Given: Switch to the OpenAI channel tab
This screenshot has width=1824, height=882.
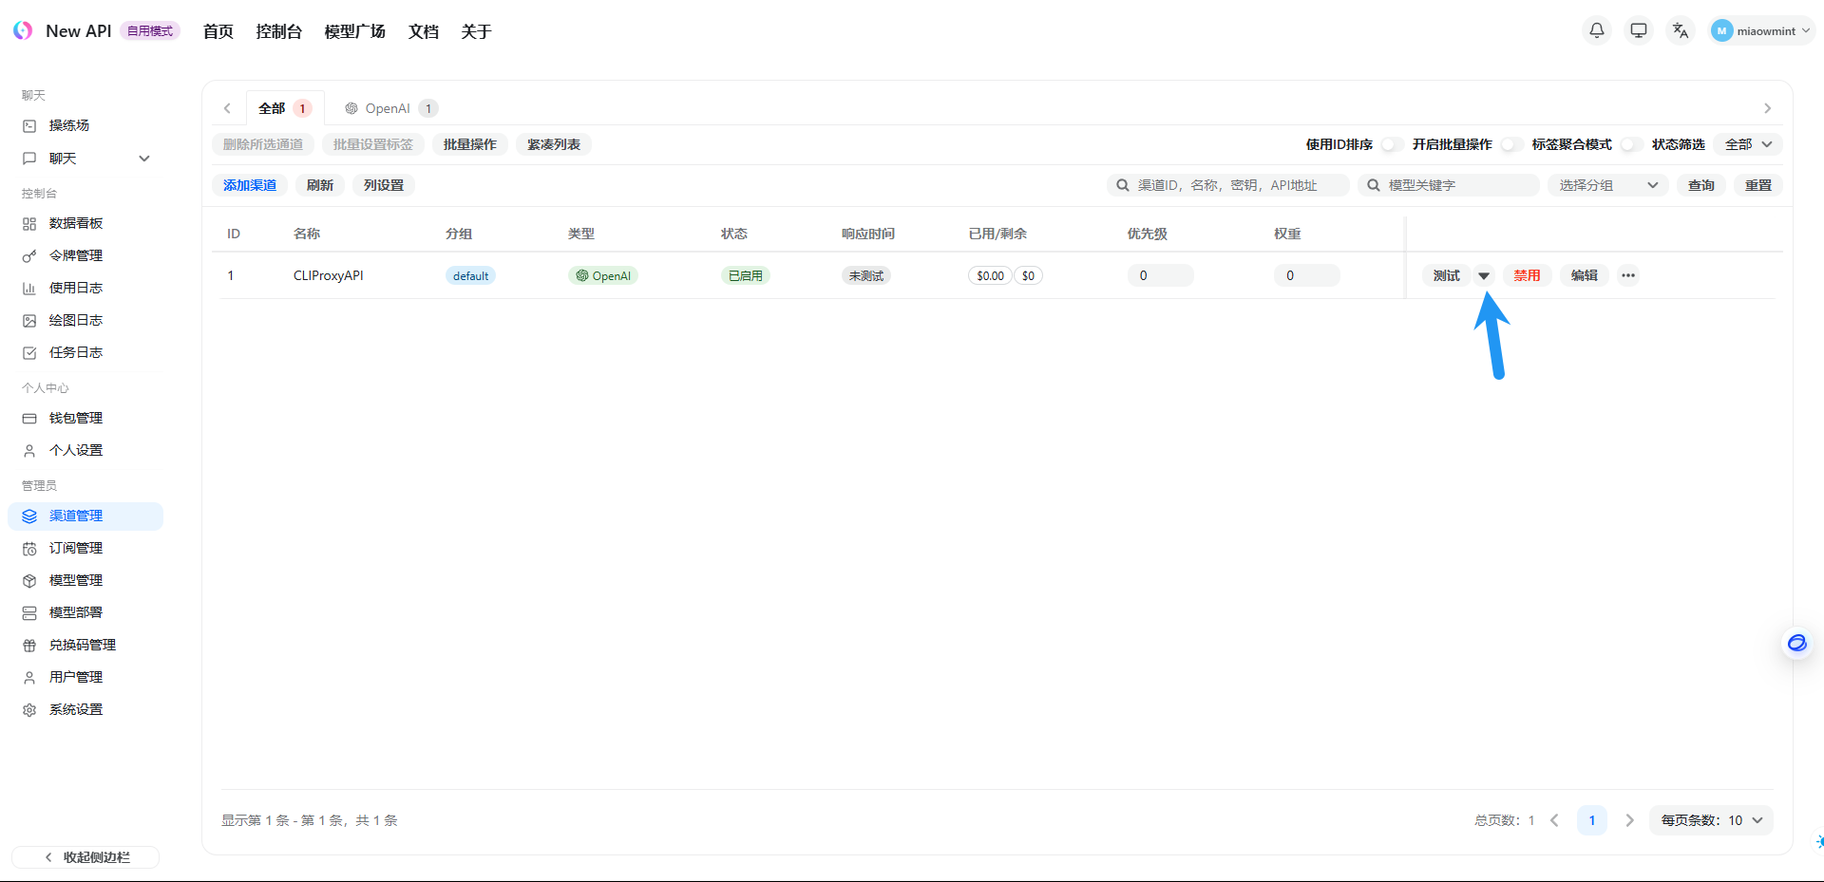Looking at the screenshot, I should coord(389,108).
